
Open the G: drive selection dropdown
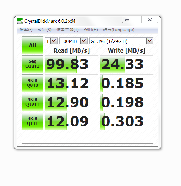[x=121, y=41]
